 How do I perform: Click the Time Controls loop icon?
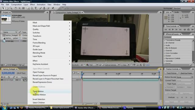tap(188, 30)
